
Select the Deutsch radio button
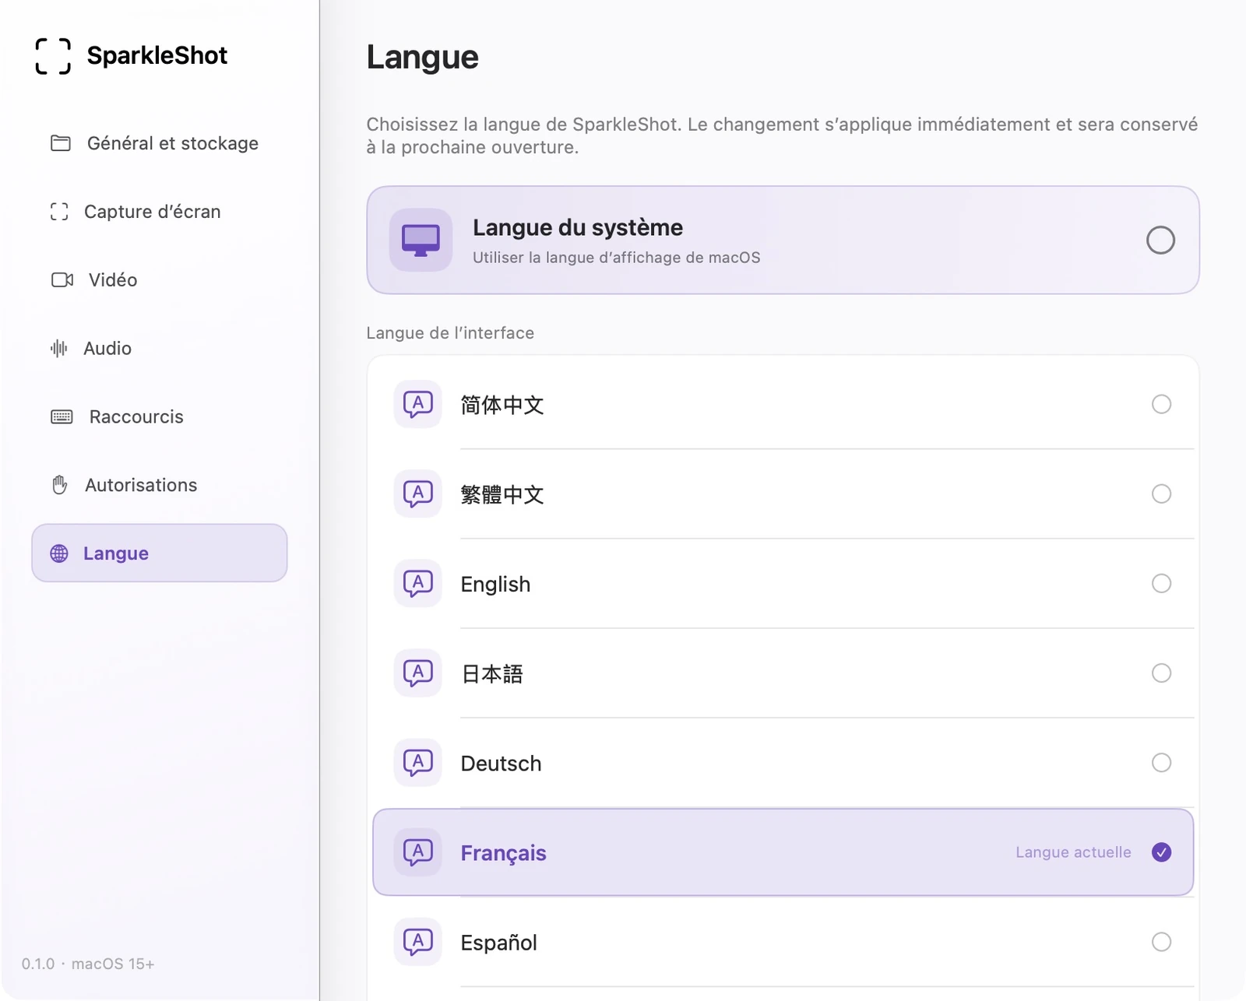tap(1161, 762)
